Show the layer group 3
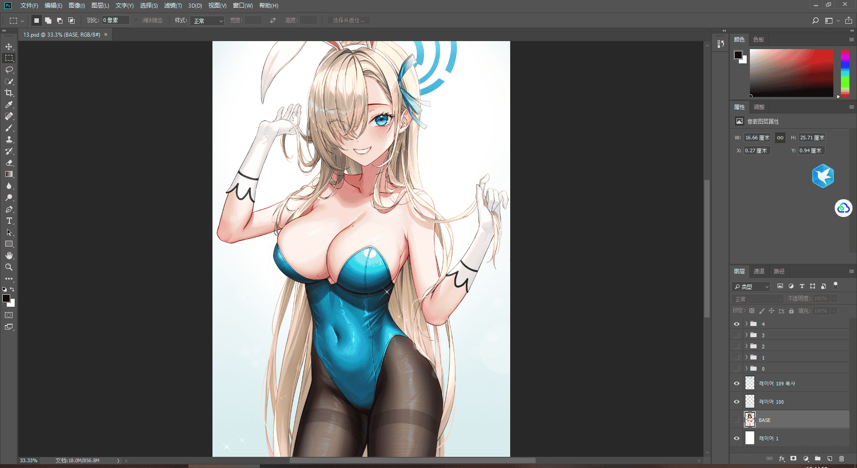The height and width of the screenshot is (468, 857). pyautogui.click(x=736, y=335)
